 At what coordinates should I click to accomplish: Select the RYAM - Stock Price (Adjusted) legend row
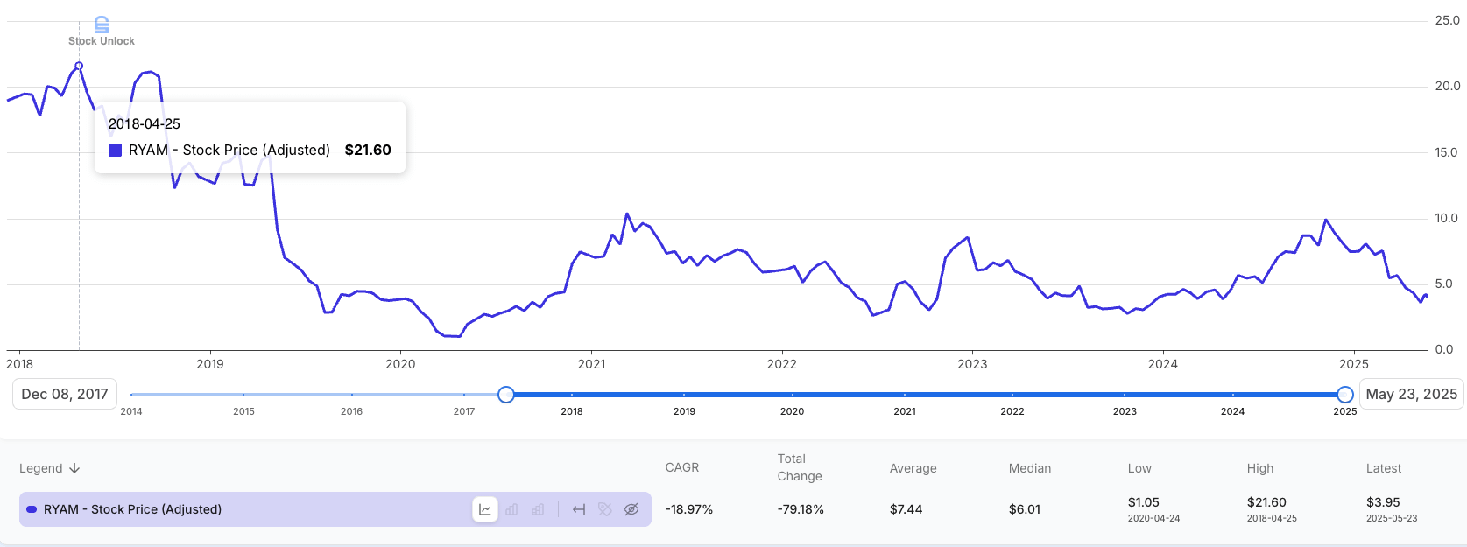point(335,509)
